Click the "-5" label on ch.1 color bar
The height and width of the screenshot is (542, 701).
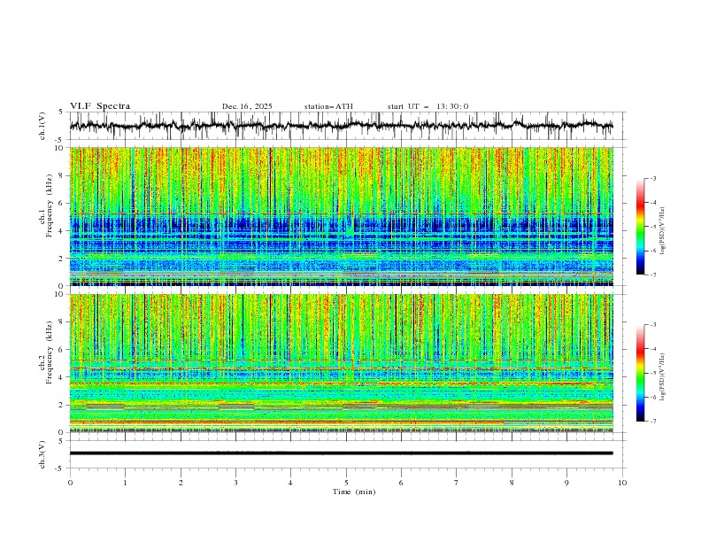pos(652,227)
